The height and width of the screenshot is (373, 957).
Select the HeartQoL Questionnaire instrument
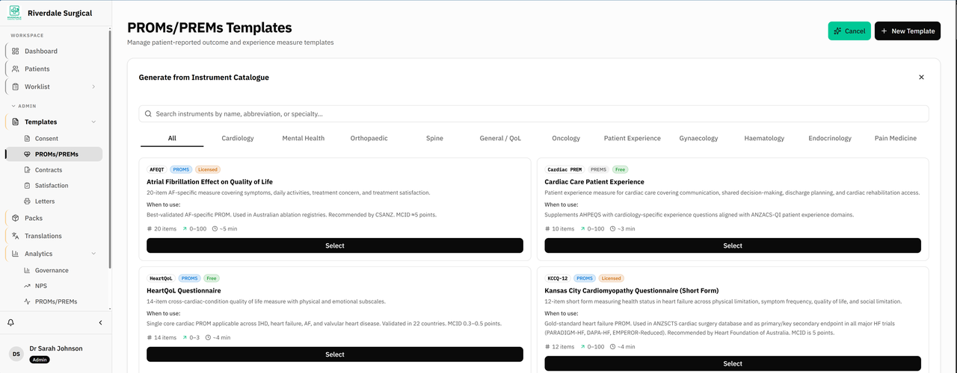click(x=335, y=354)
